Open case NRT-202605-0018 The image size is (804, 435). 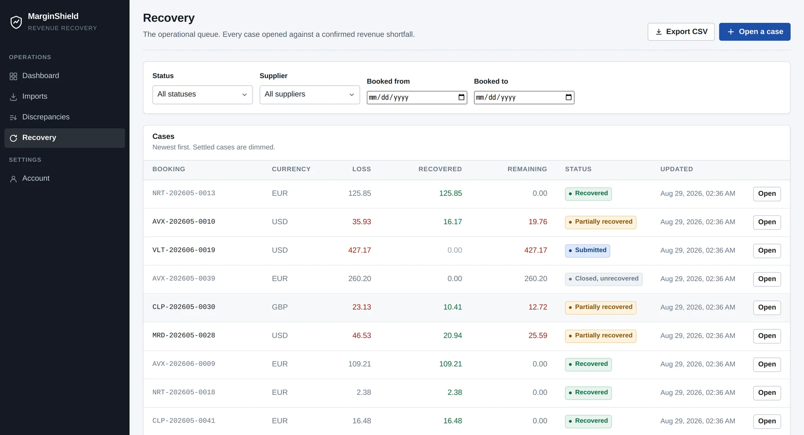click(x=767, y=393)
